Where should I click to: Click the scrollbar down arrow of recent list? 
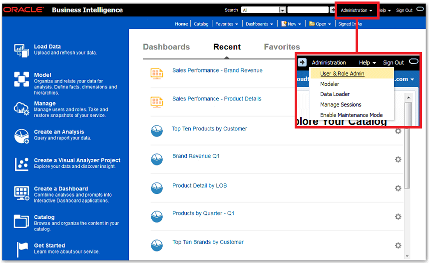408,256
